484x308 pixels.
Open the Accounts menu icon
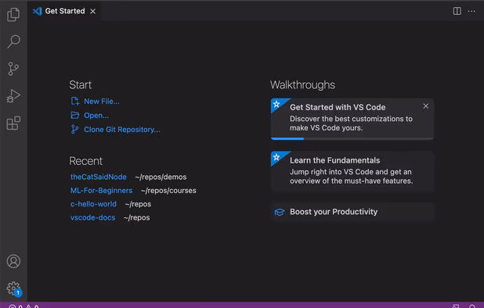click(x=13, y=261)
